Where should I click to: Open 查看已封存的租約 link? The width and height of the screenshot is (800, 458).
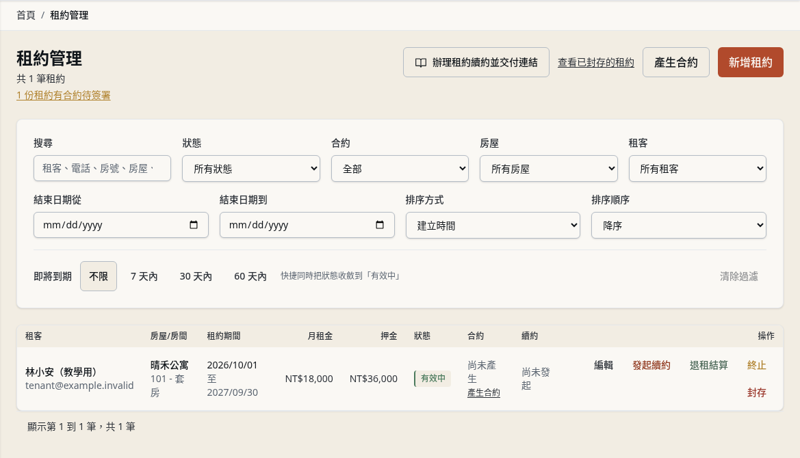[x=596, y=62]
